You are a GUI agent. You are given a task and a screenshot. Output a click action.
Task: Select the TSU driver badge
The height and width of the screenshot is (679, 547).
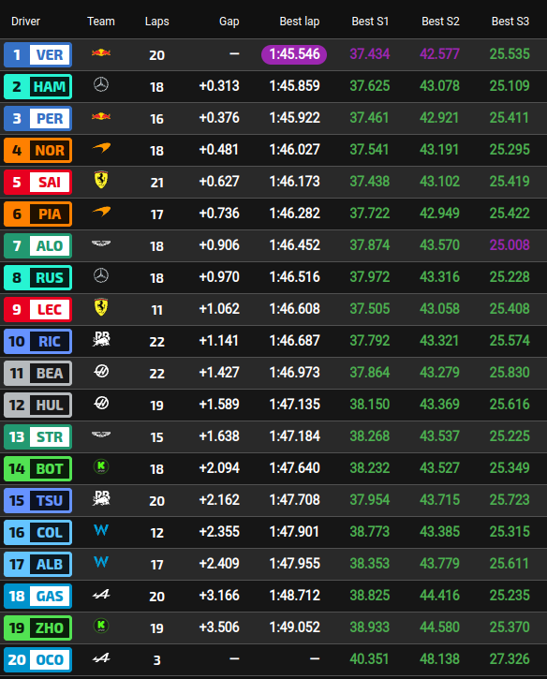point(37,501)
